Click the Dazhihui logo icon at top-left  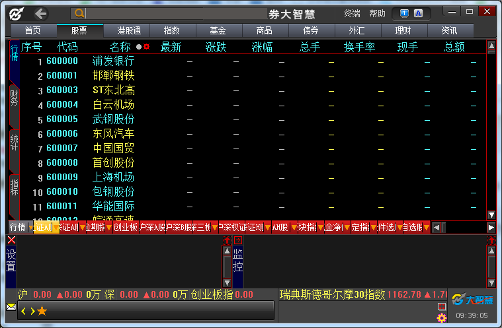[x=17, y=13]
